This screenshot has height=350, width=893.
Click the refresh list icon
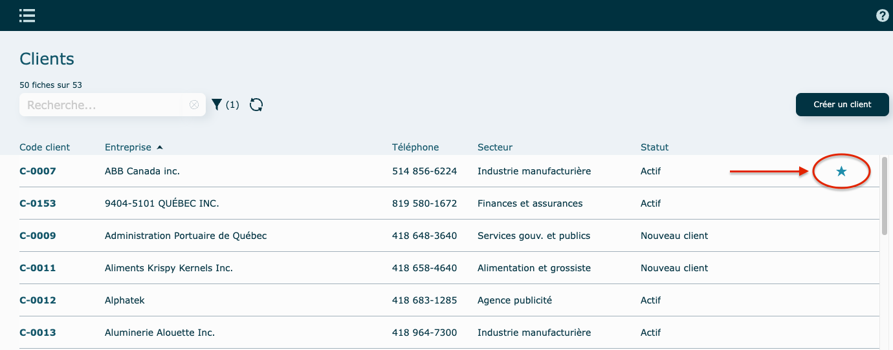click(256, 105)
